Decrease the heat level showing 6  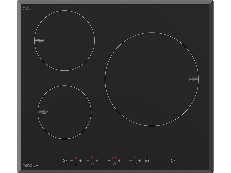(x=87, y=160)
